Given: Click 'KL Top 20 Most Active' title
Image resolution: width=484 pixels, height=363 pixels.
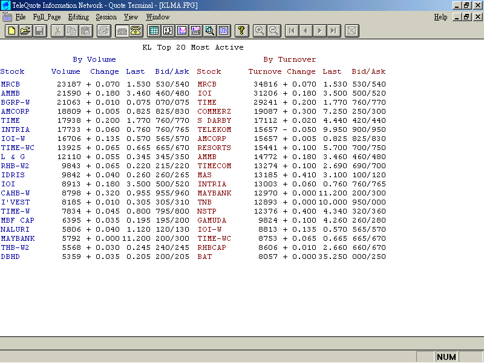Looking at the screenshot, I should click(193, 48).
